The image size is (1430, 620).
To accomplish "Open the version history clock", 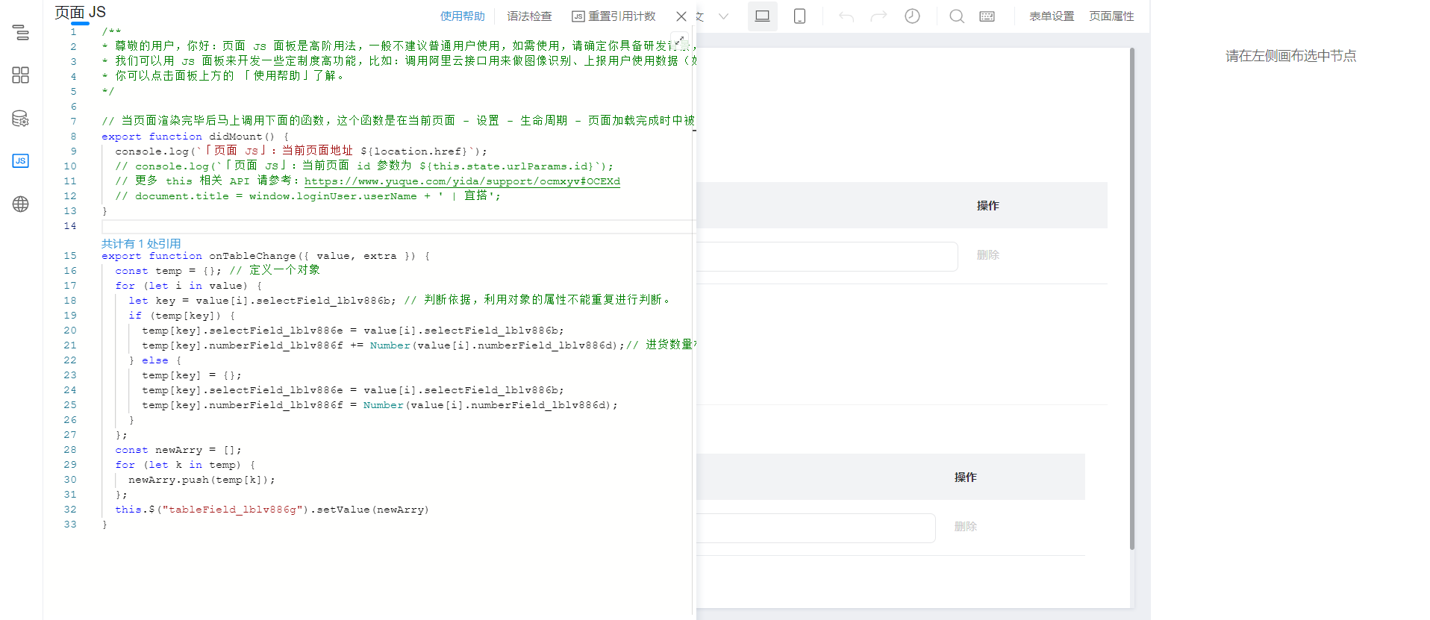I will coord(912,16).
